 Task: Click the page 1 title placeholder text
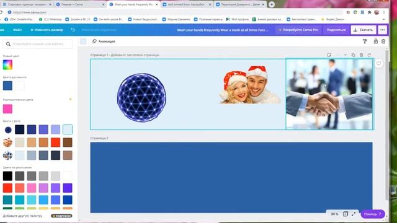[135, 55]
